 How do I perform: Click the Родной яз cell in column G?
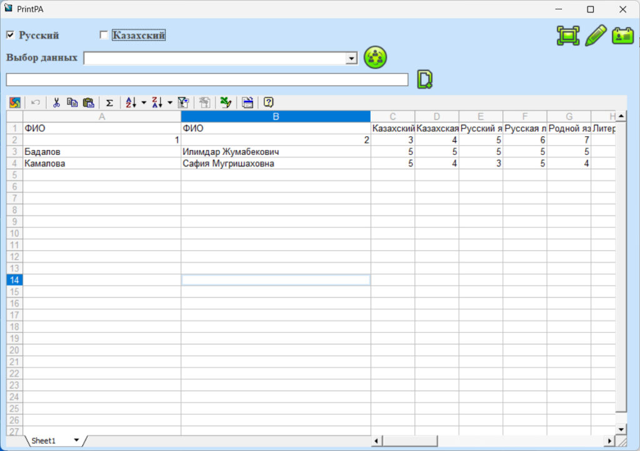pyautogui.click(x=569, y=129)
